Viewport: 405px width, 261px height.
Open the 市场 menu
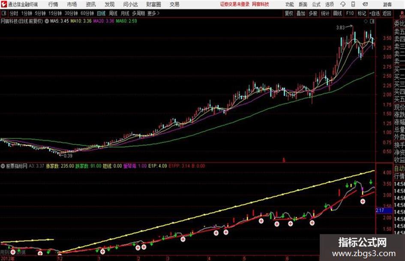point(72,4)
